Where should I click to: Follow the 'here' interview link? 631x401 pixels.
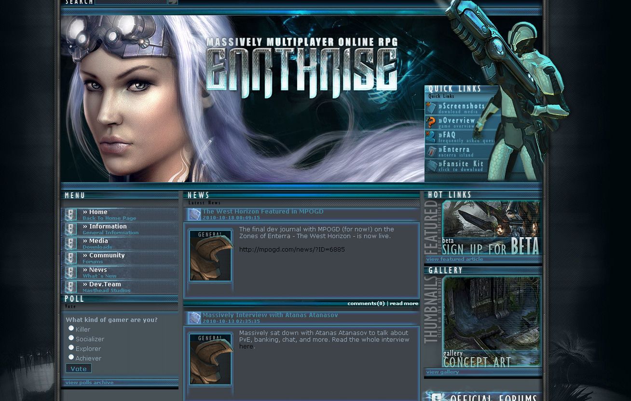pyautogui.click(x=246, y=347)
